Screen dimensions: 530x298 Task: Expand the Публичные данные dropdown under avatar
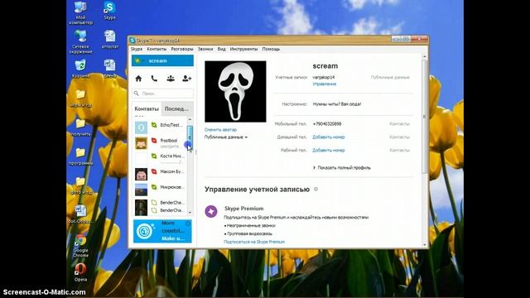(226, 137)
